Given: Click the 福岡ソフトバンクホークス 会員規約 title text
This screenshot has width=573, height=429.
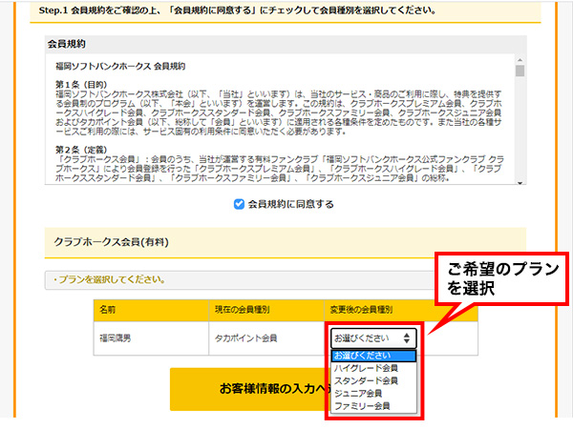Looking at the screenshot, I should 120,66.
